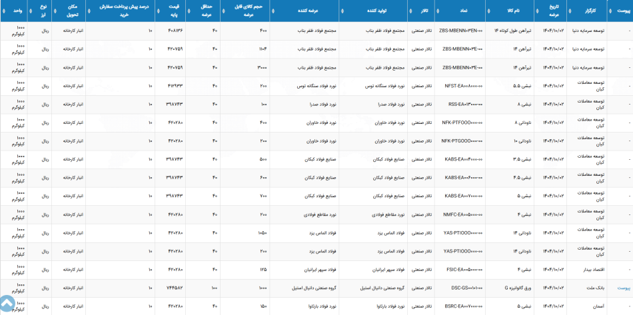Sort by قیمت پایه column arrows
This screenshot has width=633, height=315.
click(159, 12)
